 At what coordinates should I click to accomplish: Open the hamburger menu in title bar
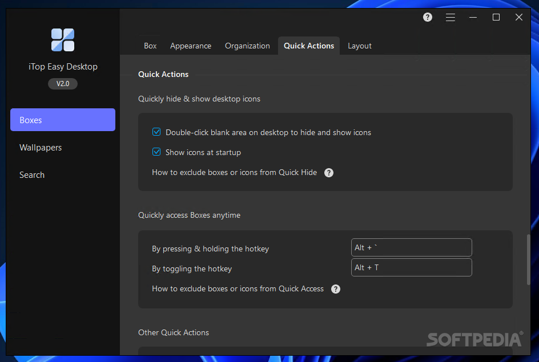(x=450, y=17)
